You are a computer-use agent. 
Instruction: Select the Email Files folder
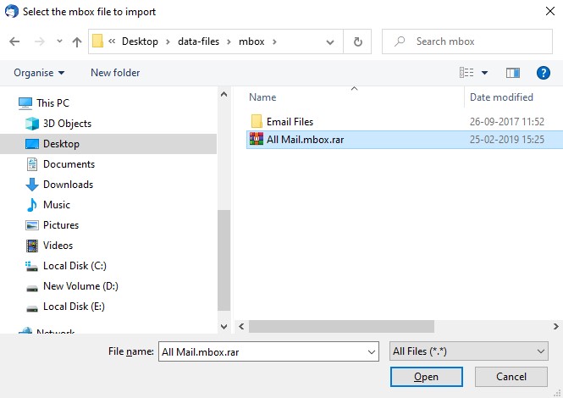(x=290, y=122)
